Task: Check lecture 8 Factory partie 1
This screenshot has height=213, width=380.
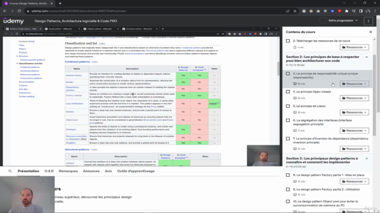Action: (x=287, y=175)
